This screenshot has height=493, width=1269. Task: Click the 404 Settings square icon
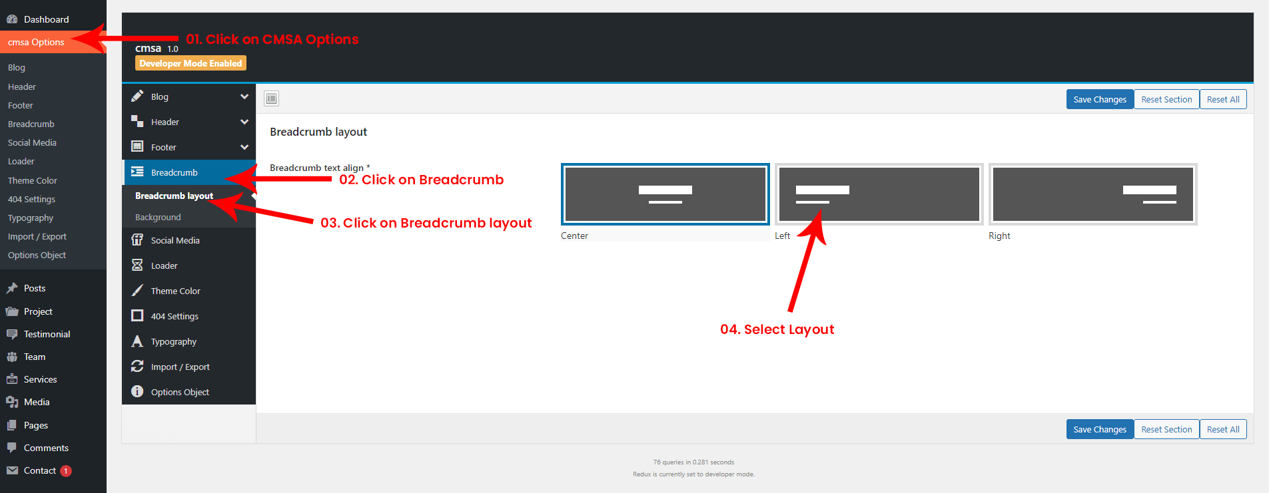coord(137,316)
